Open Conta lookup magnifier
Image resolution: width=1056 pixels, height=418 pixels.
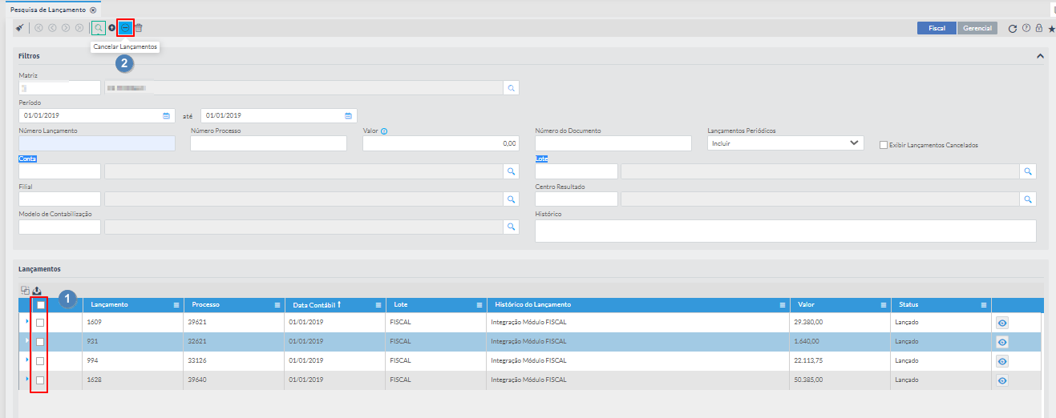click(512, 171)
